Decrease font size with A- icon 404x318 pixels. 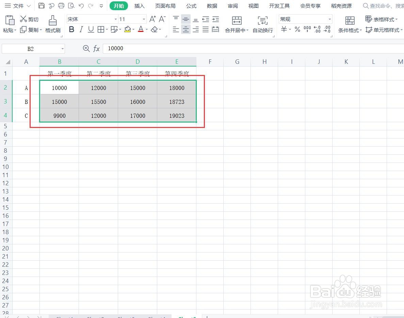[162, 19]
